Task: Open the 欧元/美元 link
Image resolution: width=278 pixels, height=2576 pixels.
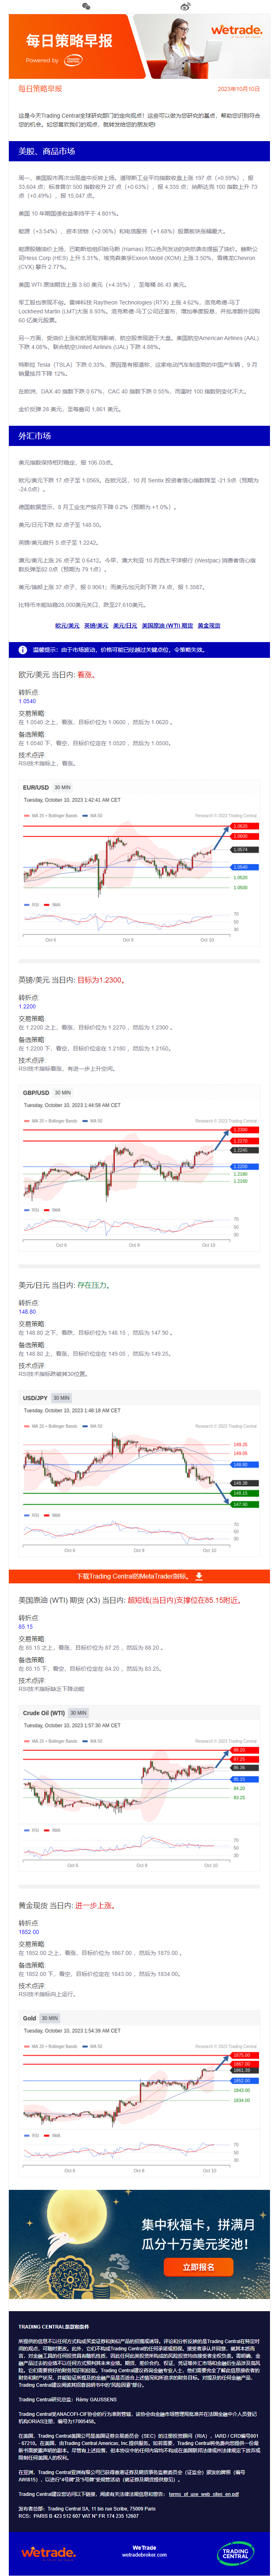Action: click(67, 626)
